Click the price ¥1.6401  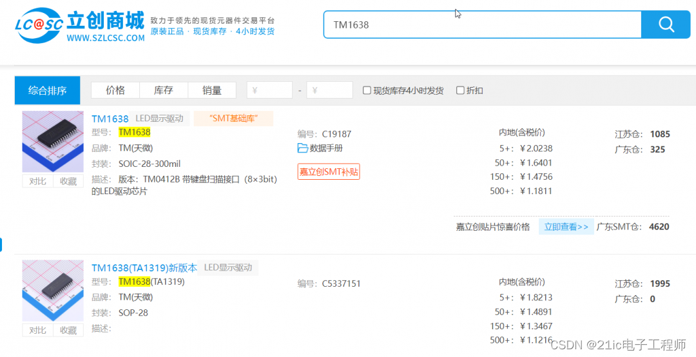click(536, 163)
